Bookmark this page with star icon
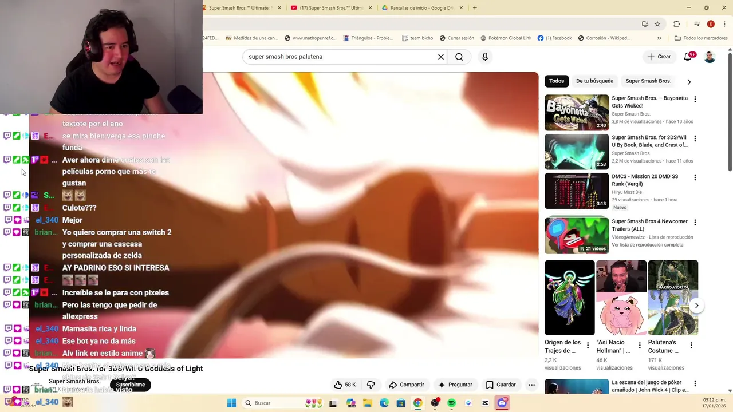 coord(657,24)
